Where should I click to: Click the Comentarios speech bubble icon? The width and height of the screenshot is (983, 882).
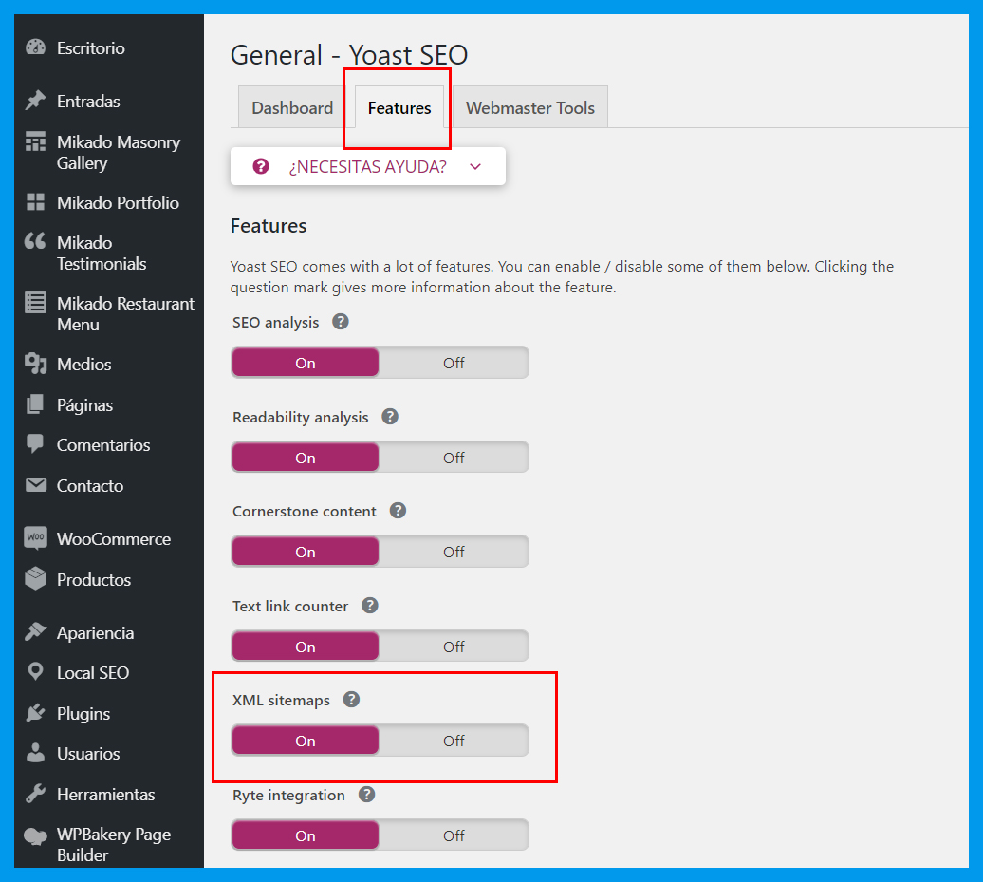tap(36, 444)
